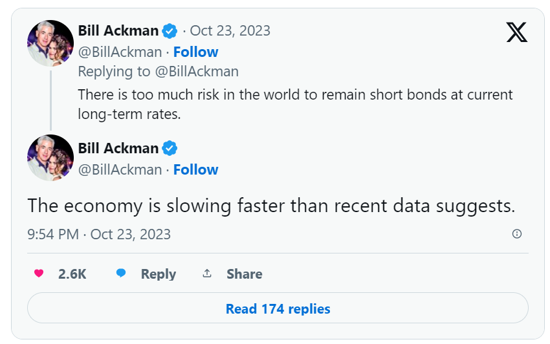Click the X logo icon
550x344 pixels.
click(516, 32)
